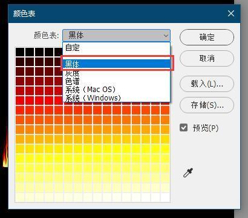Pick the top-left black swatch in grid
The width and height of the screenshot is (248, 218).
(x=20, y=52)
